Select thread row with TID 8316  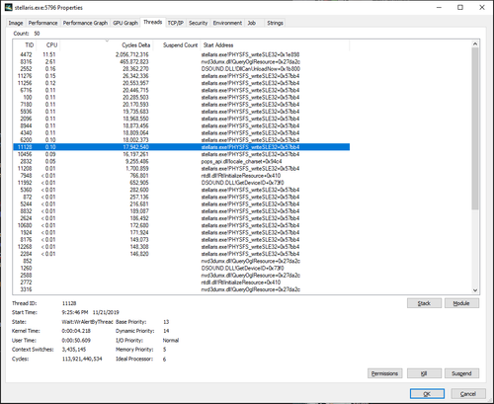[182, 62]
